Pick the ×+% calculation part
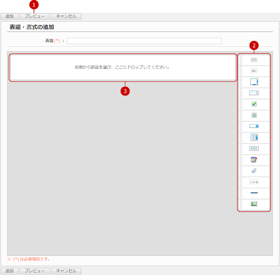 [254, 182]
